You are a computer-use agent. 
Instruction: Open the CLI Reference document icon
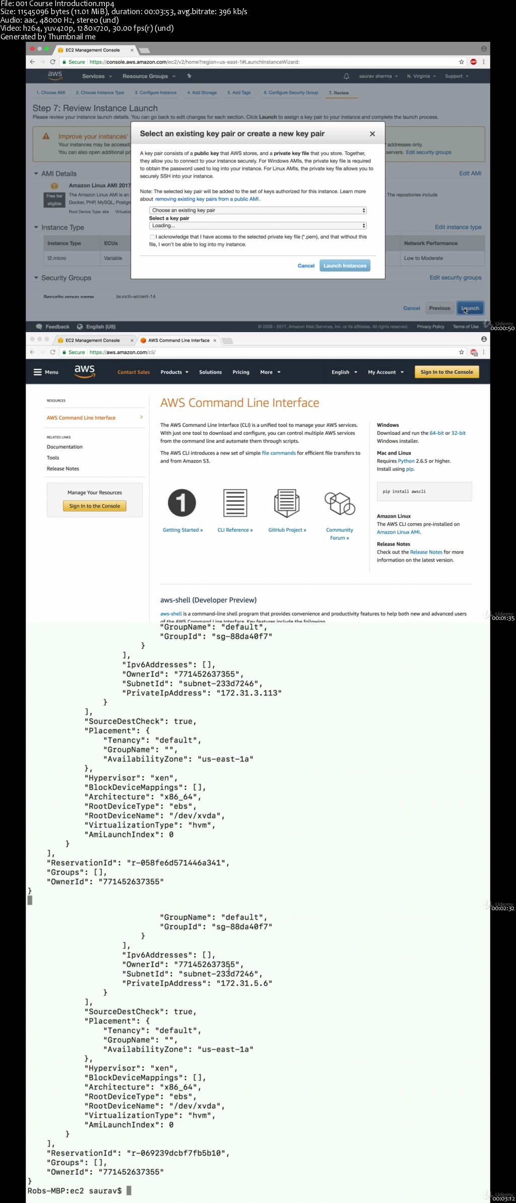[235, 502]
